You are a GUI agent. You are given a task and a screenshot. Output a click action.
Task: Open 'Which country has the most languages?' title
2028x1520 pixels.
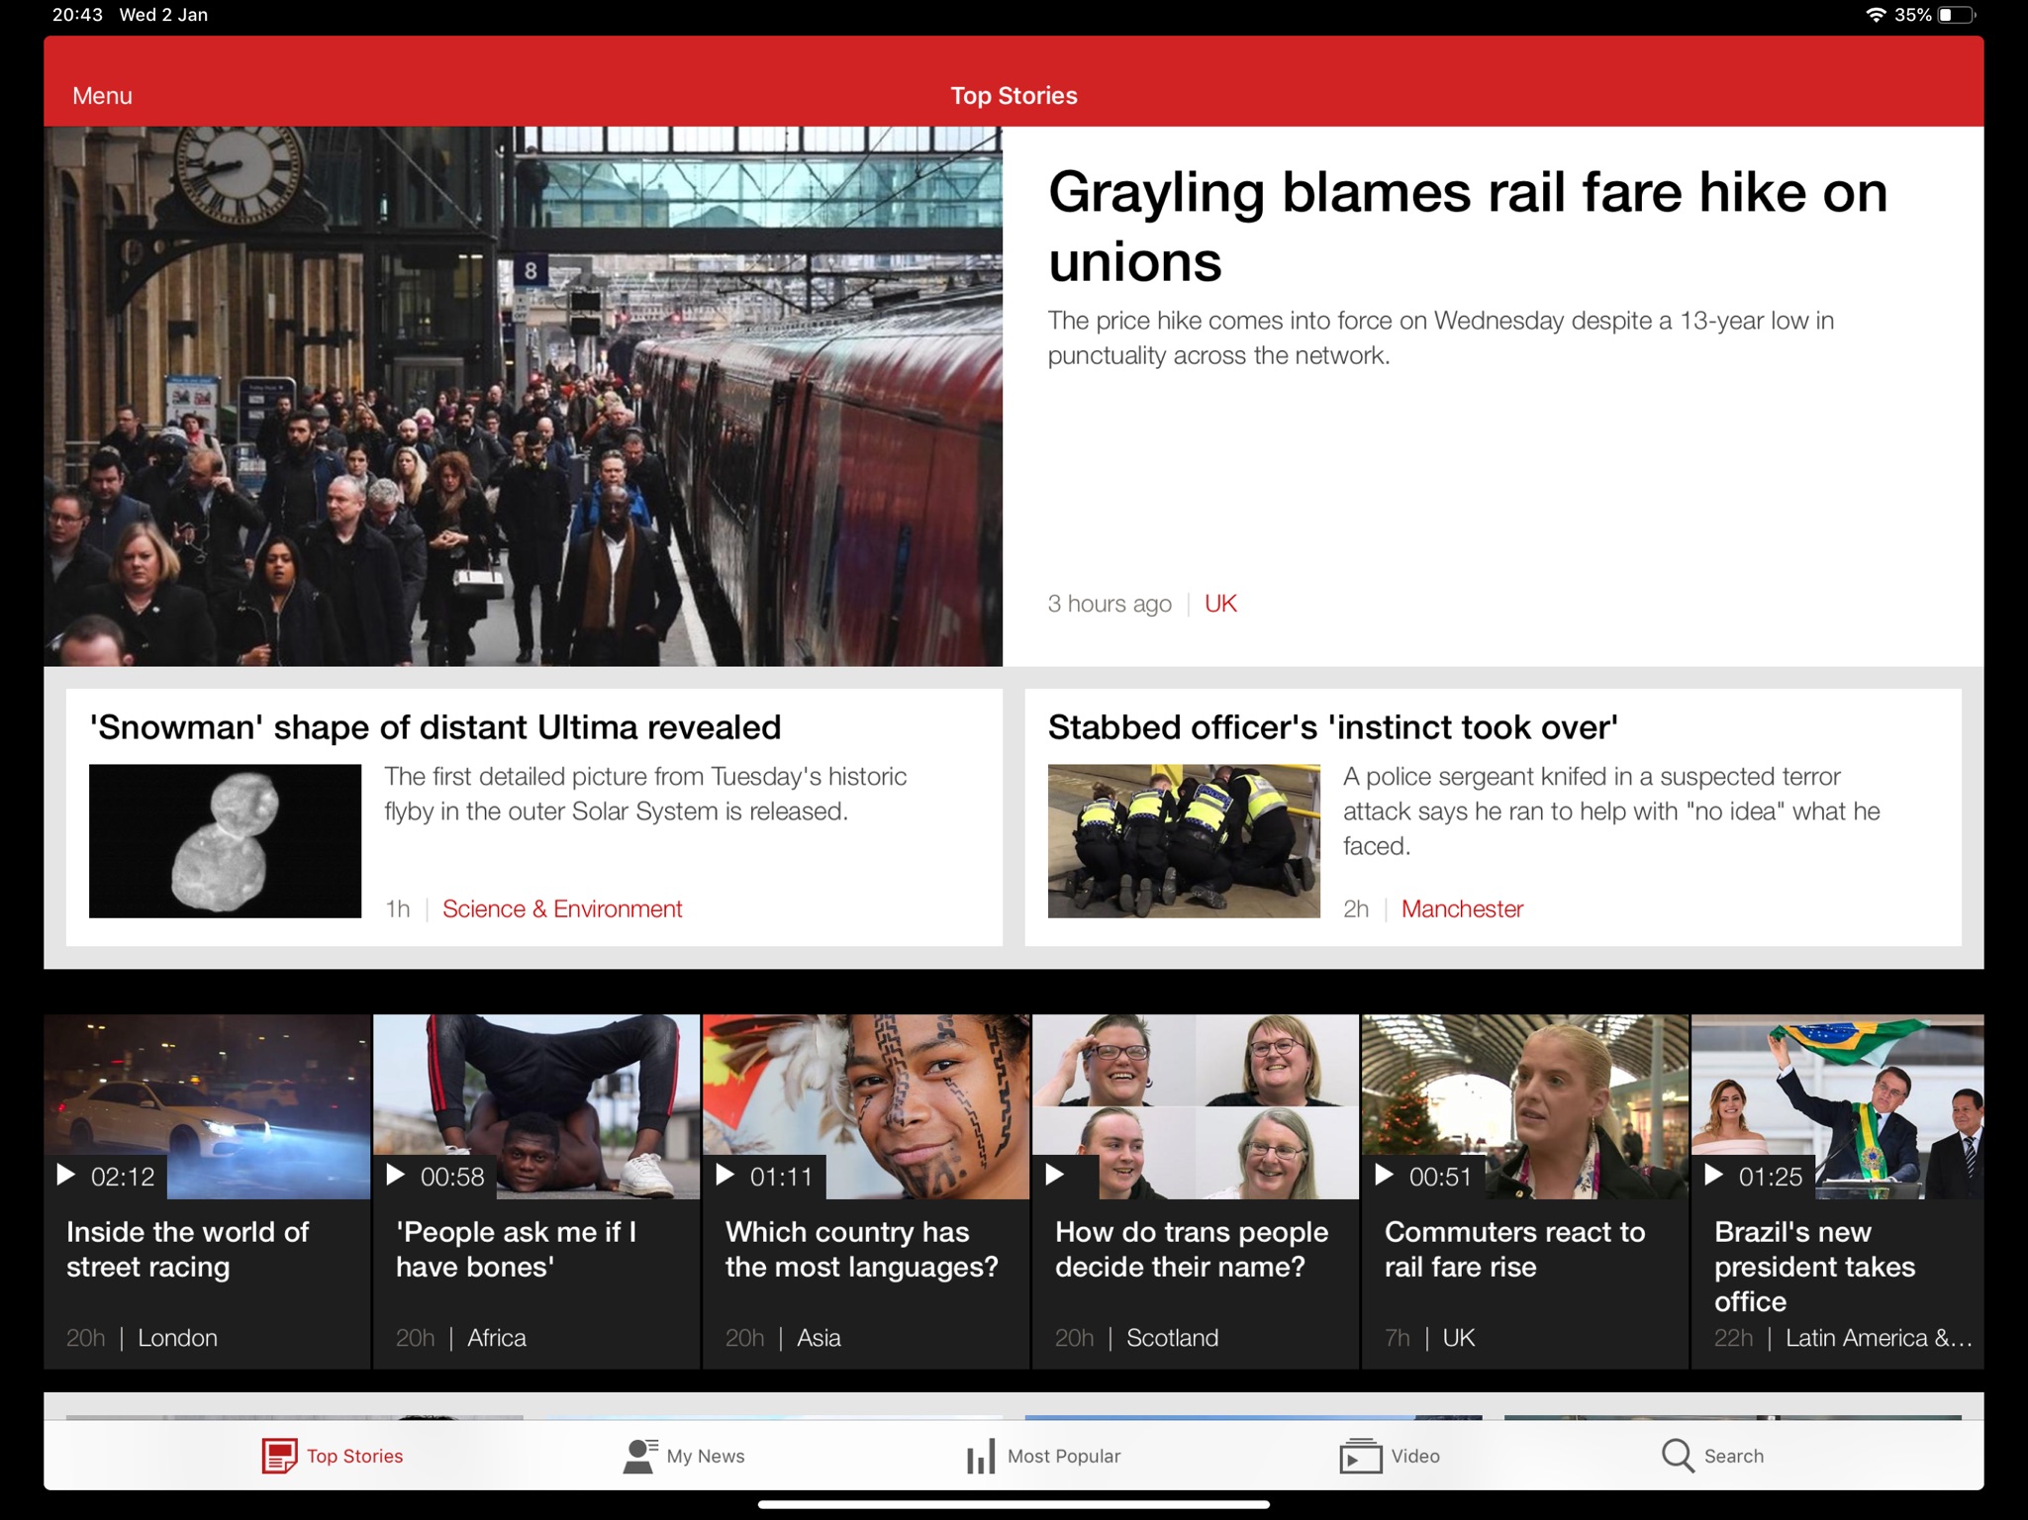862,1249
